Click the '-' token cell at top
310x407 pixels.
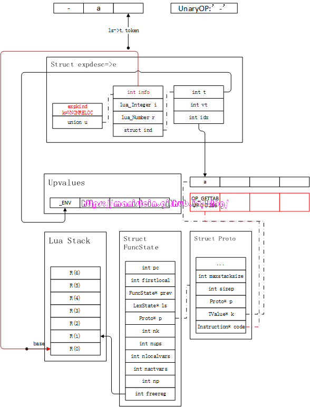pyautogui.click(x=69, y=8)
